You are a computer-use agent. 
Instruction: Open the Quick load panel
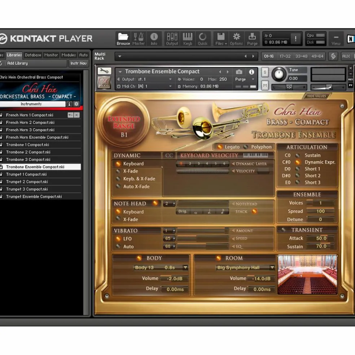point(203,39)
